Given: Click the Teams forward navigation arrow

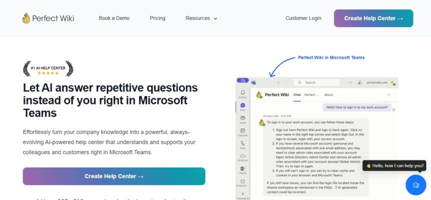Looking at the screenshot, I should pos(286,82).
